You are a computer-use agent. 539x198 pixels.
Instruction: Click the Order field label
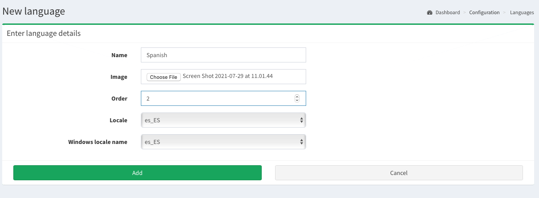pyautogui.click(x=119, y=99)
